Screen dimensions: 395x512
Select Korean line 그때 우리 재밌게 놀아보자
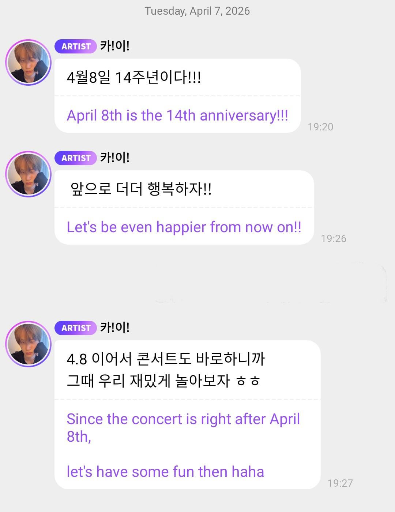coord(163,381)
